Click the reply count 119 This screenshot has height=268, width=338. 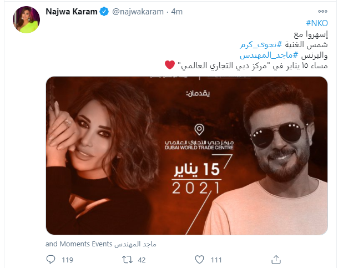point(68,260)
